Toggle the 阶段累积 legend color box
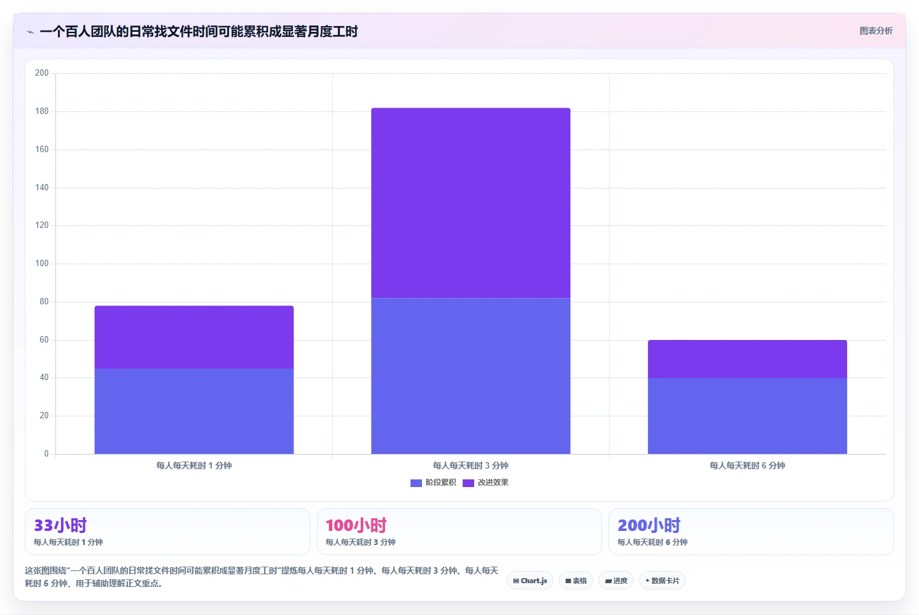Viewport: 919px width, 615px height. [416, 483]
